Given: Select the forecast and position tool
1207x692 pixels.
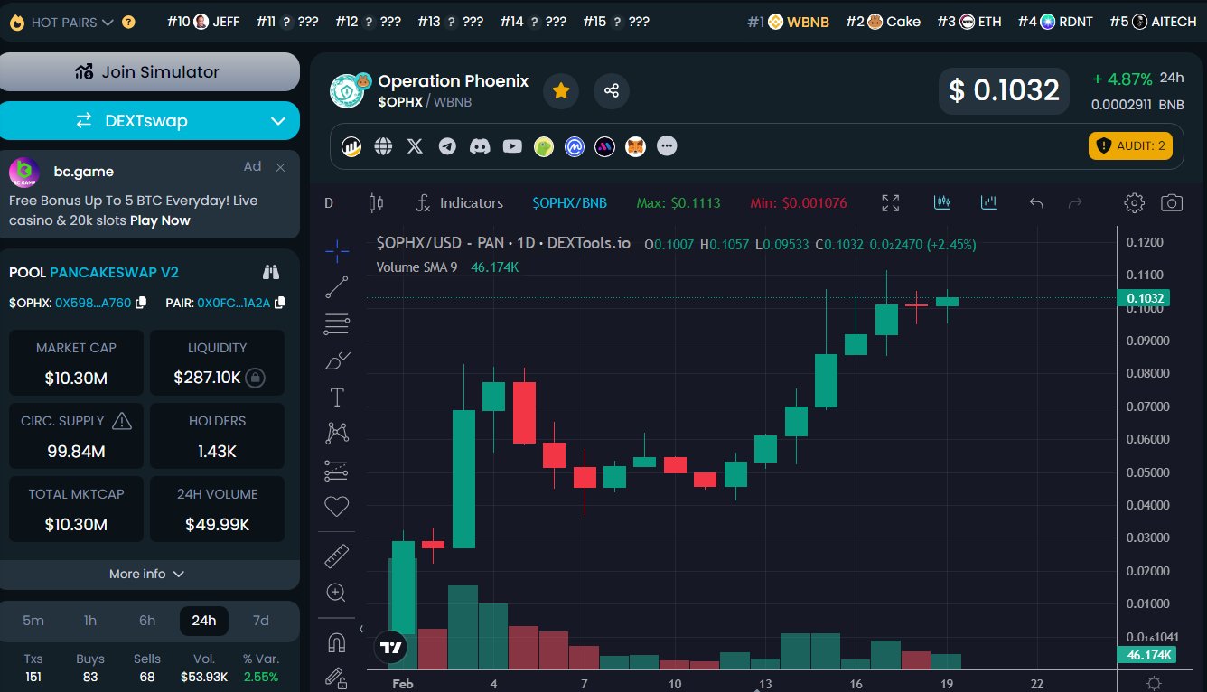Looking at the screenshot, I should point(337,471).
